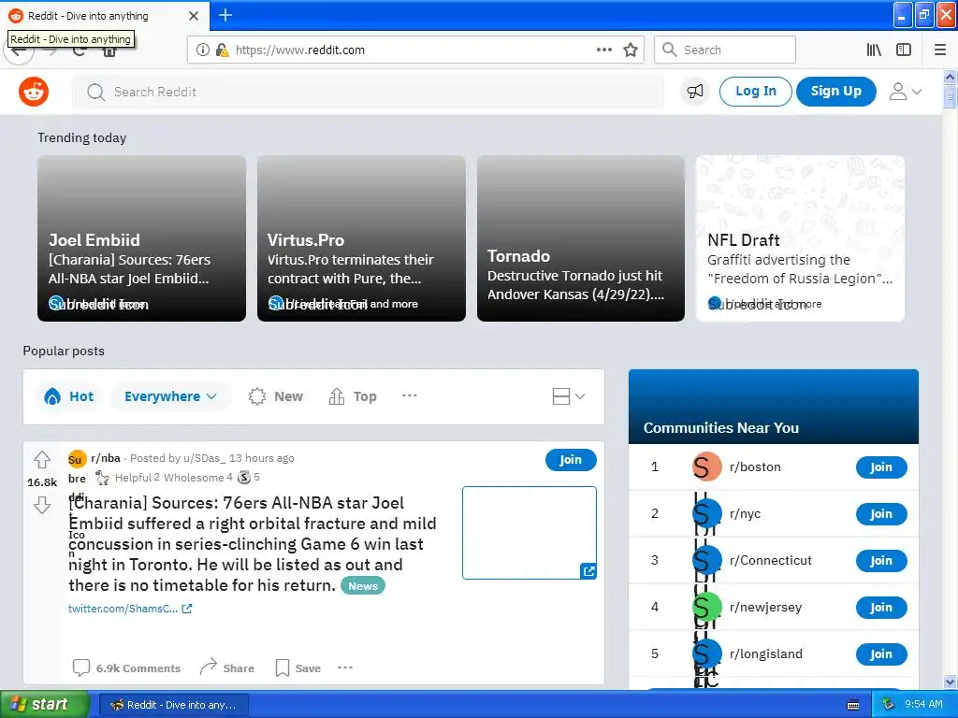Screen dimensions: 958x718
Task: Open a new browser tab
Action: click(x=225, y=15)
